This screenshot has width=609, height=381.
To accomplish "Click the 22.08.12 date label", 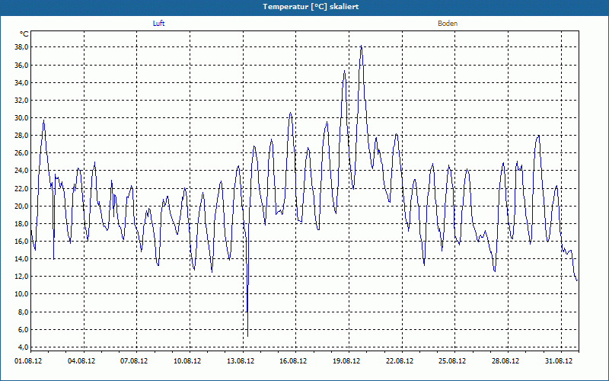I will pyautogui.click(x=400, y=360).
